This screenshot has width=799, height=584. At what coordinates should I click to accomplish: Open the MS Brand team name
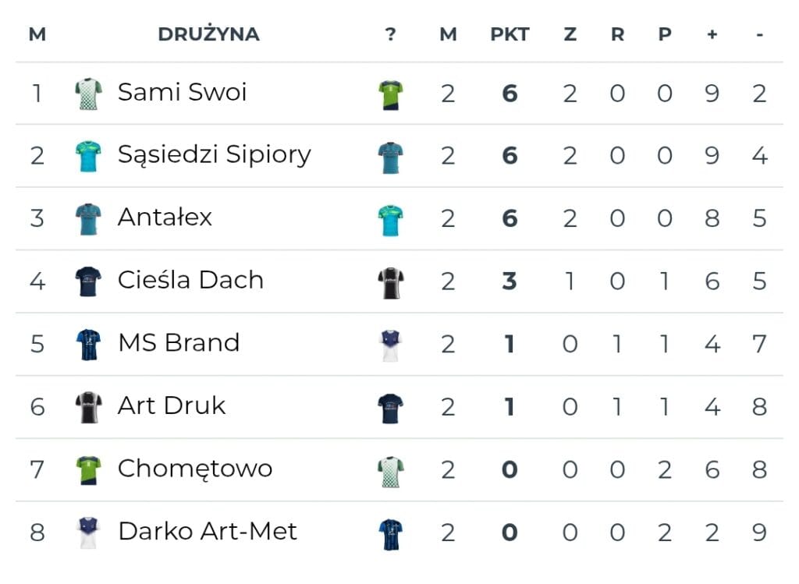click(178, 343)
